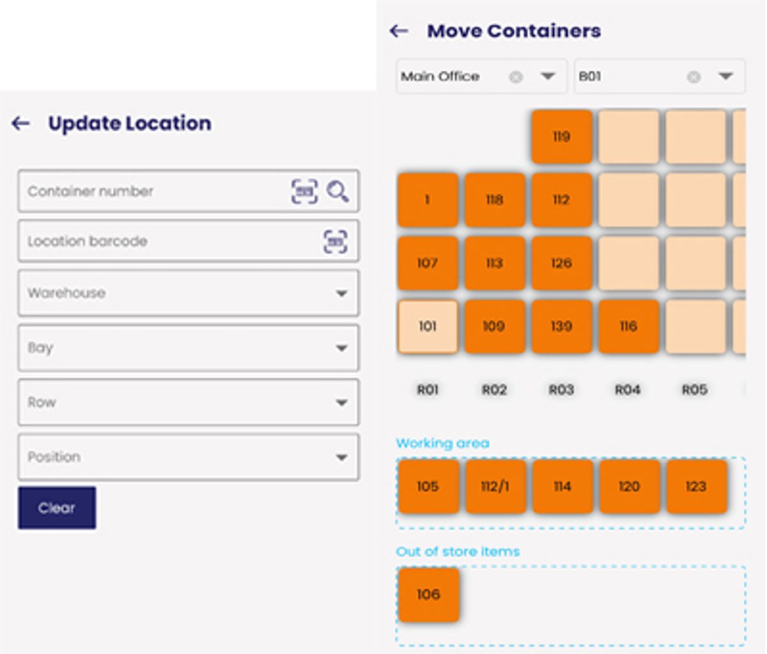767x654 pixels.
Task: Select container 120 in Working area
Action: pyautogui.click(x=629, y=487)
